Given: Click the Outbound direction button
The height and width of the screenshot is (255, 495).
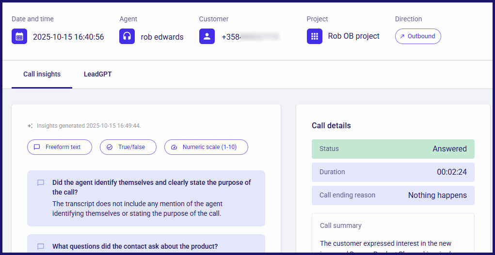Looking at the screenshot, I should point(418,36).
